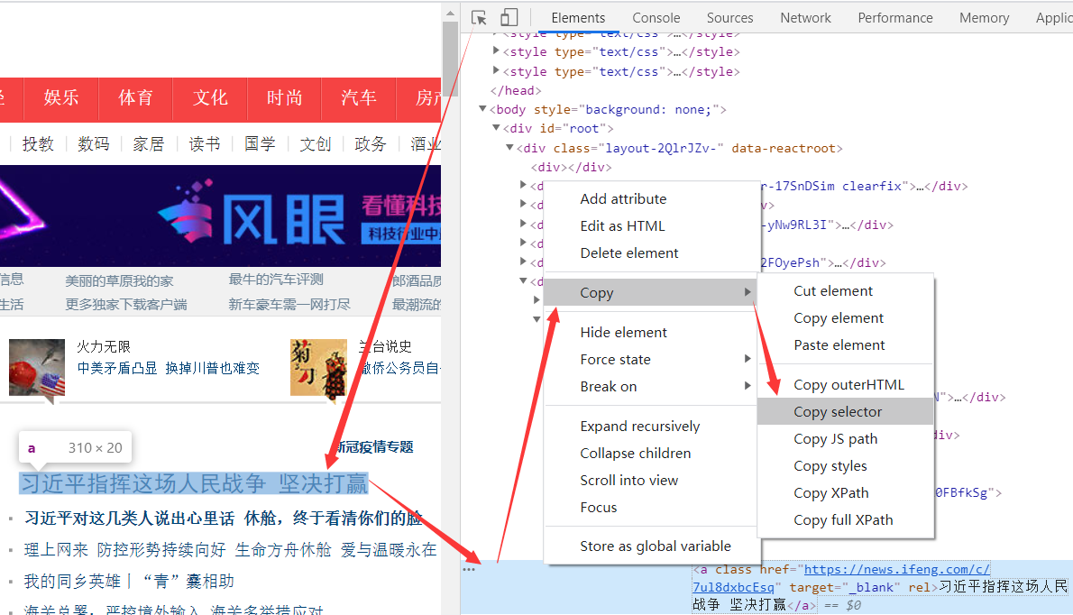This screenshot has width=1073, height=615.
Task: Click the 火力无限 article thumbnail
Action: point(37,367)
